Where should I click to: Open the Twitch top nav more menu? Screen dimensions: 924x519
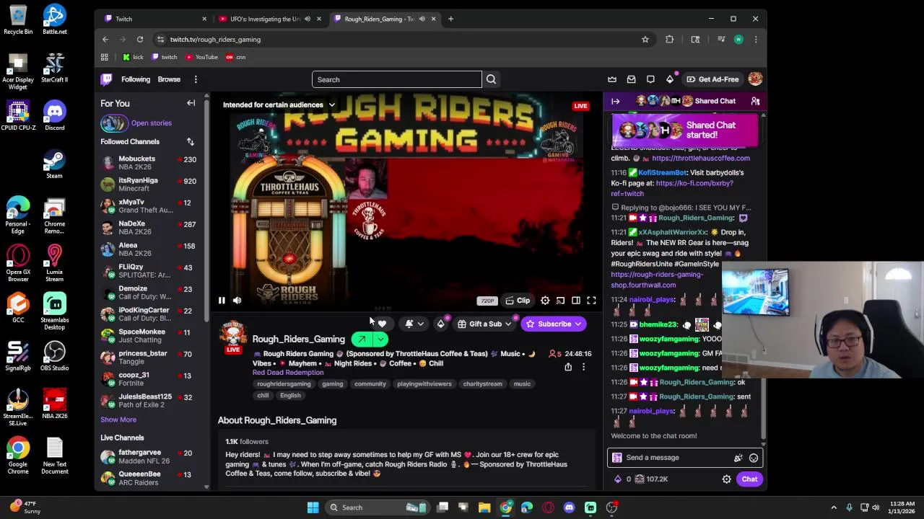(x=196, y=79)
